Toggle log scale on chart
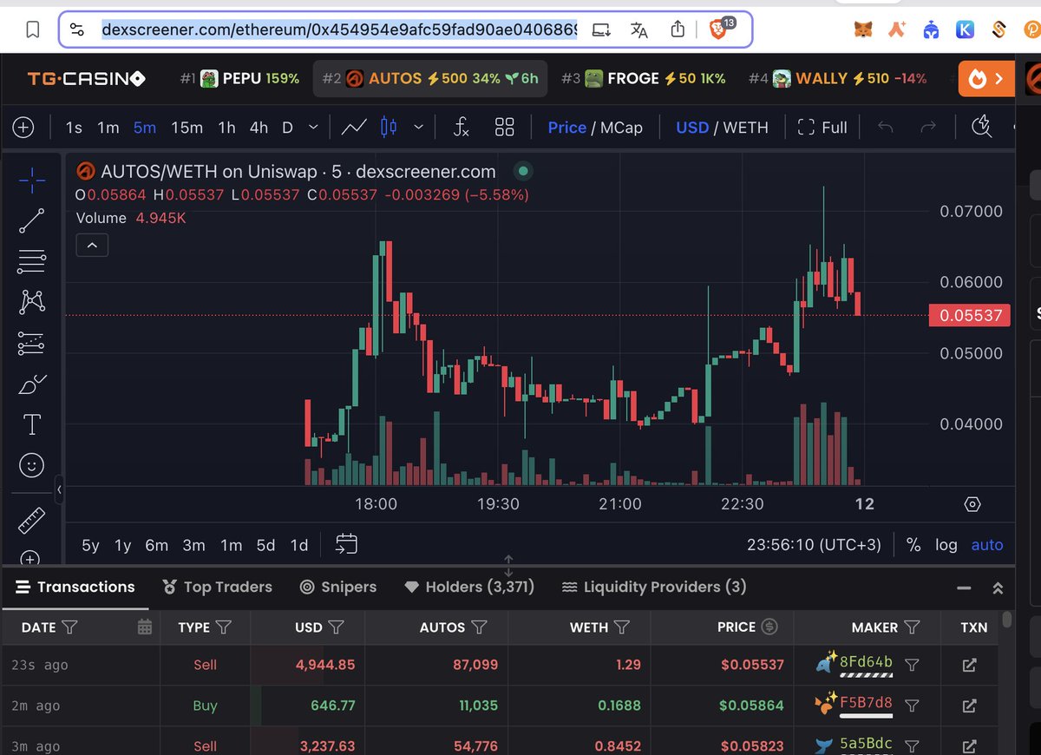 click(x=946, y=545)
